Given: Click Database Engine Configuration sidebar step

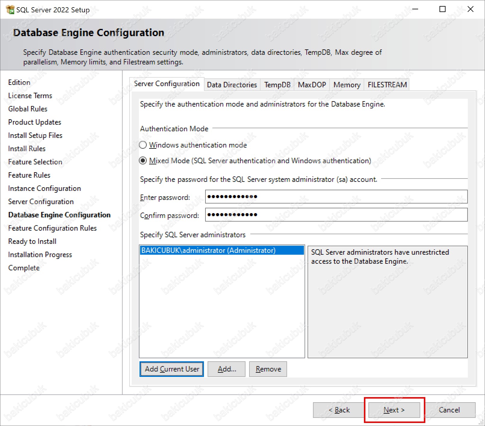Looking at the screenshot, I should (59, 215).
